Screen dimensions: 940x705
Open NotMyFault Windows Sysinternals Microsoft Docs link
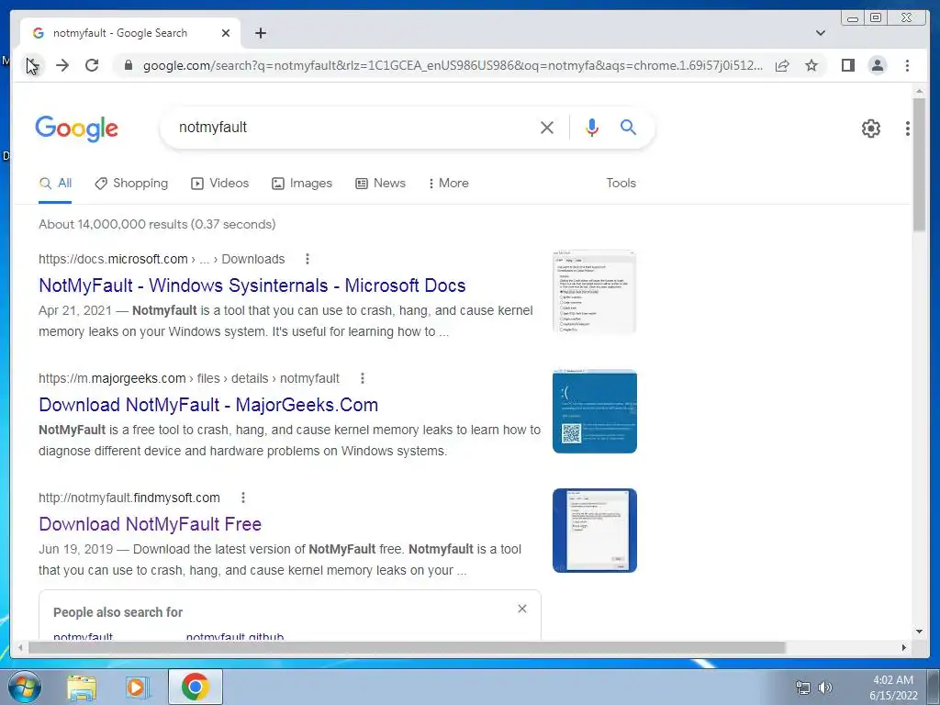tap(252, 285)
